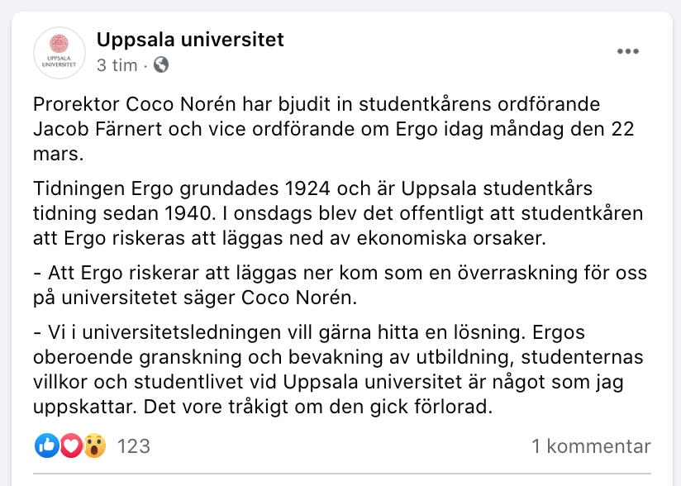The height and width of the screenshot is (486, 681).
Task: Click the quote starting 'Vi i universitetsledningen'
Action: point(338,369)
